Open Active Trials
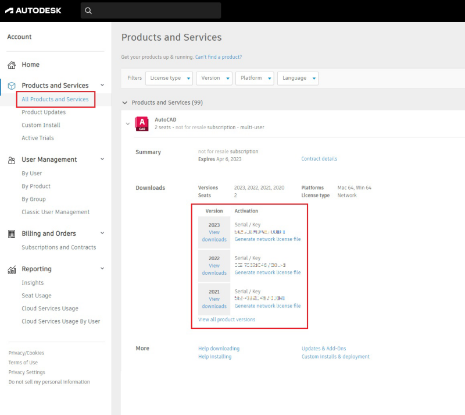This screenshot has width=465, height=415. click(x=38, y=138)
